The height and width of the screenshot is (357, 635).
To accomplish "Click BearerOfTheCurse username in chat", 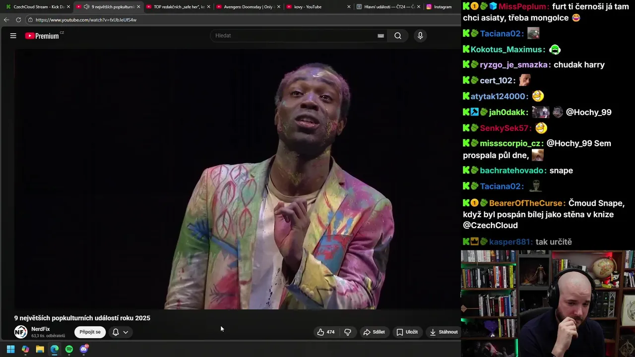I will [x=525, y=203].
